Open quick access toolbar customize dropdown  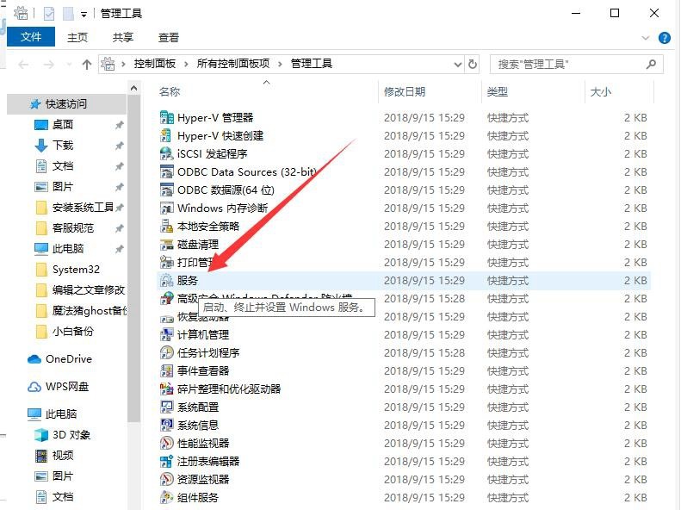(x=84, y=15)
